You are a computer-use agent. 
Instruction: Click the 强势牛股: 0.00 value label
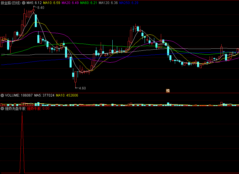38,109
